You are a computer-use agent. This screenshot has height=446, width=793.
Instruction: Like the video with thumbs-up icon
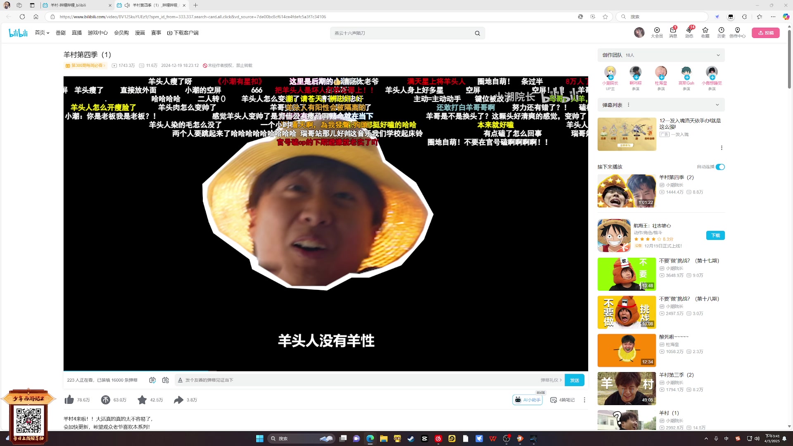(x=69, y=400)
